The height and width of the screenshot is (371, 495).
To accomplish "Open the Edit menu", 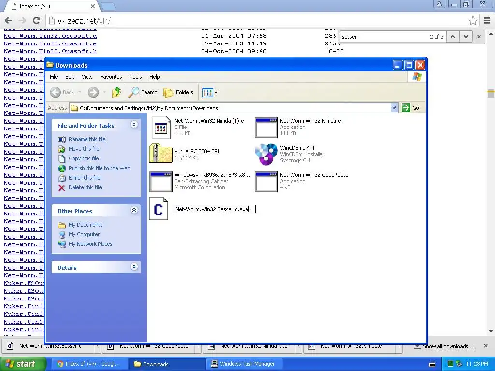I will [70, 77].
